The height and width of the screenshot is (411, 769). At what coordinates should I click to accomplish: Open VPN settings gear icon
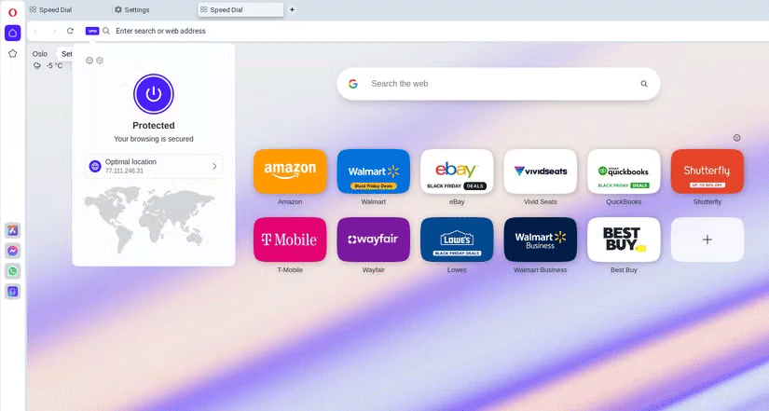pos(100,61)
